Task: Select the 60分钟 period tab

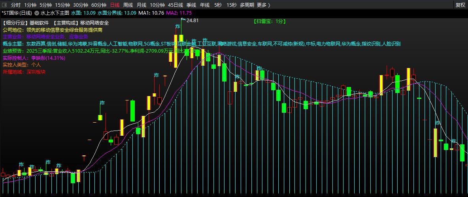Action: [98, 5]
